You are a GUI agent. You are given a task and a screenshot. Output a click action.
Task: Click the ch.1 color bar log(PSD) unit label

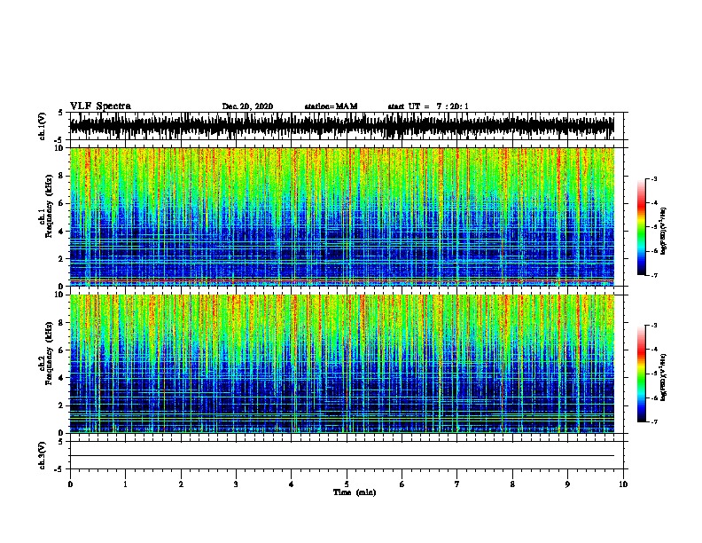pos(663,232)
